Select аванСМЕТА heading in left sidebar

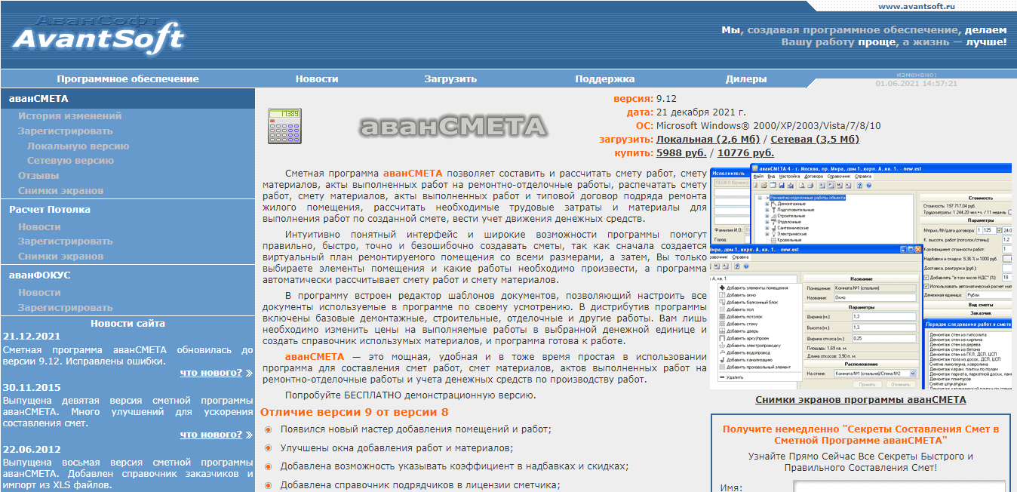[38, 98]
